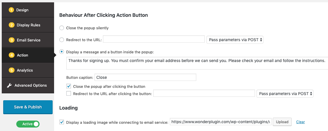Open the Display Rules tab
Viewport: 328px width, 131px height.
[28, 25]
